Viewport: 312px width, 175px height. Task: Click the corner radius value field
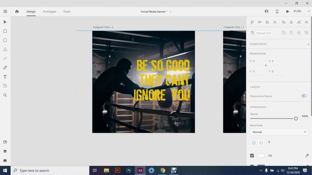pyautogui.click(x=273, y=142)
